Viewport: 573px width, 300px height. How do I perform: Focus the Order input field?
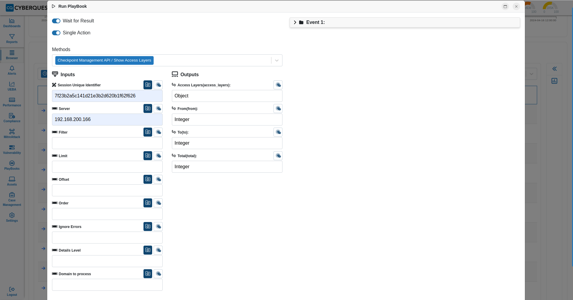pyautogui.click(x=107, y=214)
